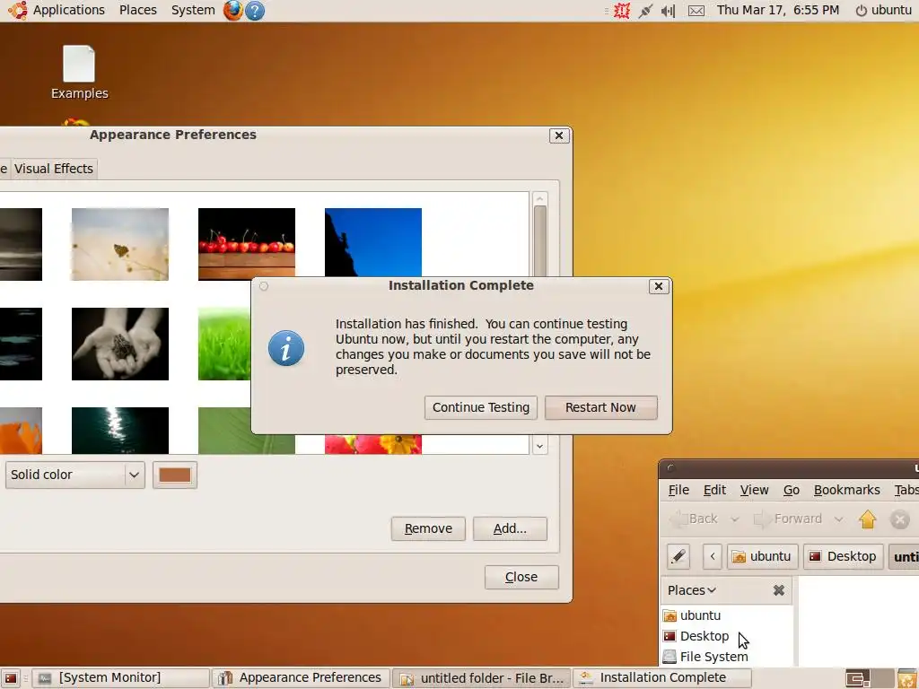Select the butterfly flower wallpaper thumbnail
The image size is (919, 689).
tap(120, 244)
